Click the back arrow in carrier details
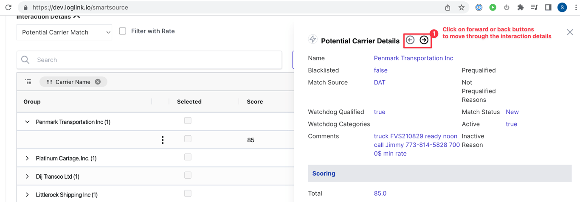The width and height of the screenshot is (580, 202). coord(410,40)
